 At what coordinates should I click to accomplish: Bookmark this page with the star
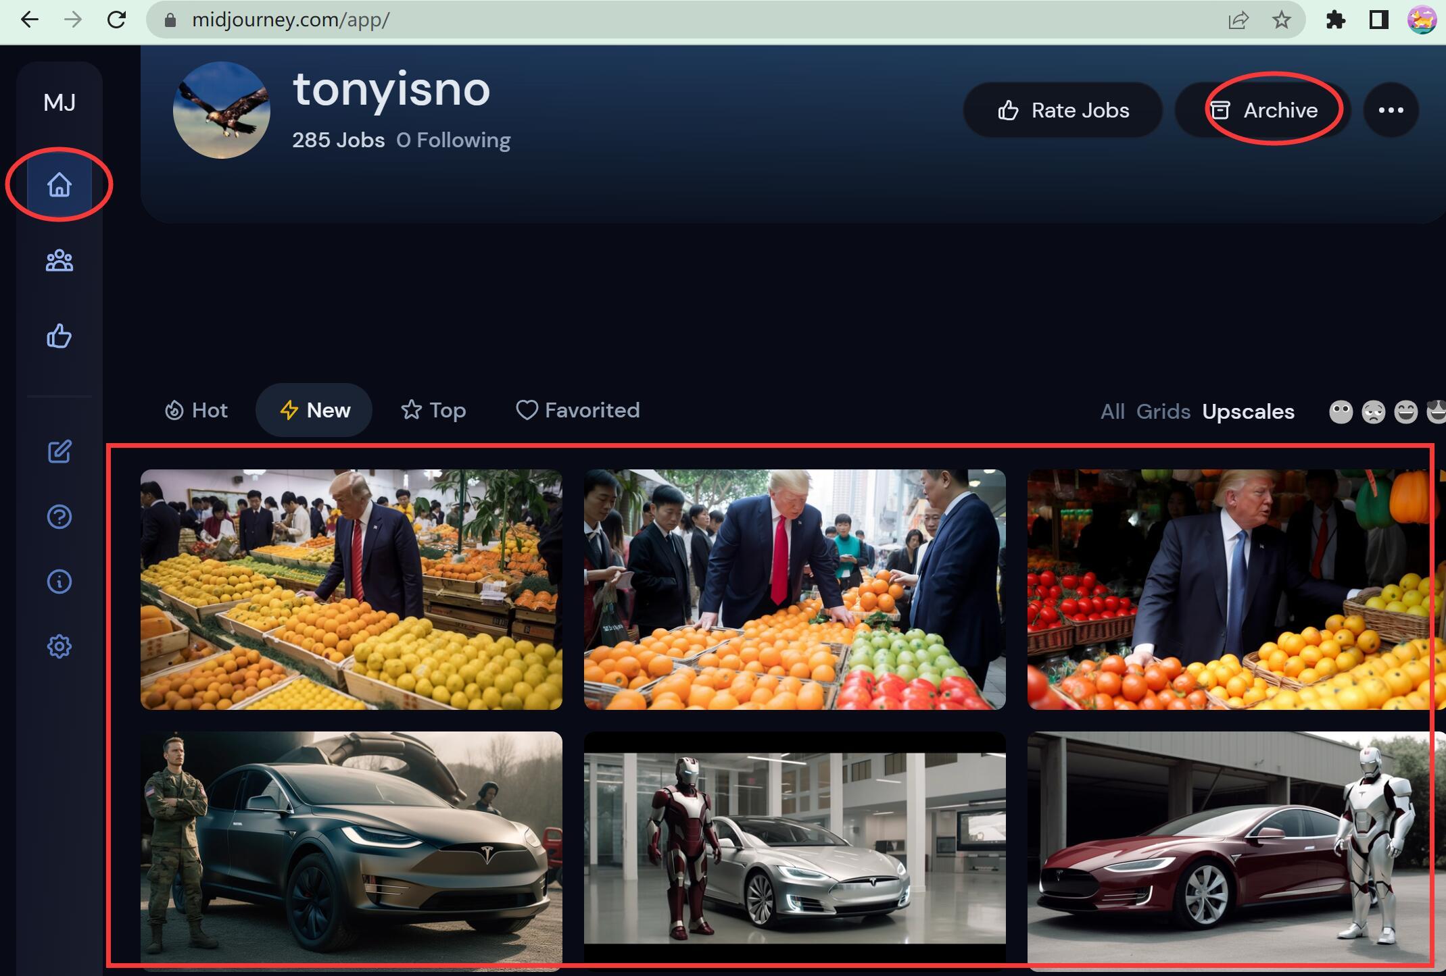(x=1281, y=20)
